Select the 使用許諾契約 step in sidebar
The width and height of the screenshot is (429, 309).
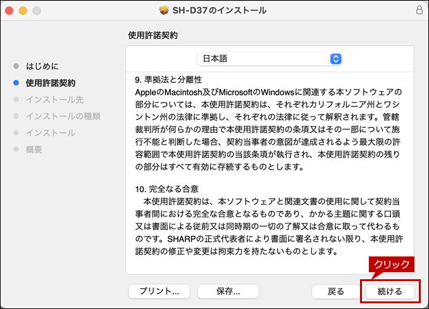pyautogui.click(x=51, y=83)
